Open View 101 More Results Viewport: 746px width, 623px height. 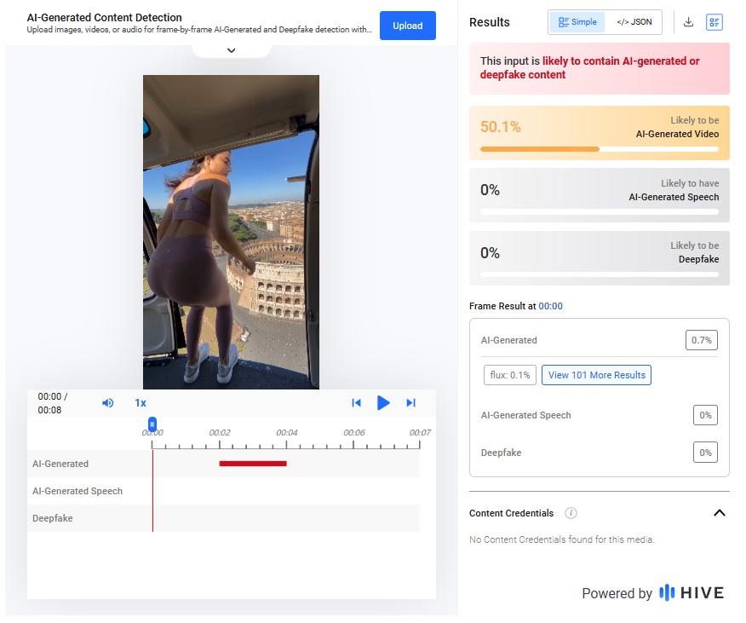[x=596, y=375]
